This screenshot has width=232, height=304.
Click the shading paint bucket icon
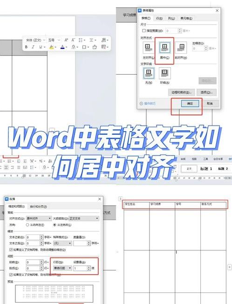click(x=73, y=47)
